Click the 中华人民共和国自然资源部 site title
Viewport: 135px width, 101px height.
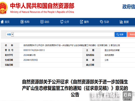(x=42, y=6)
